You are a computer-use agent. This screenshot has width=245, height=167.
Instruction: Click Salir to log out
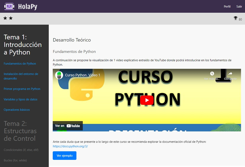tap(239, 7)
